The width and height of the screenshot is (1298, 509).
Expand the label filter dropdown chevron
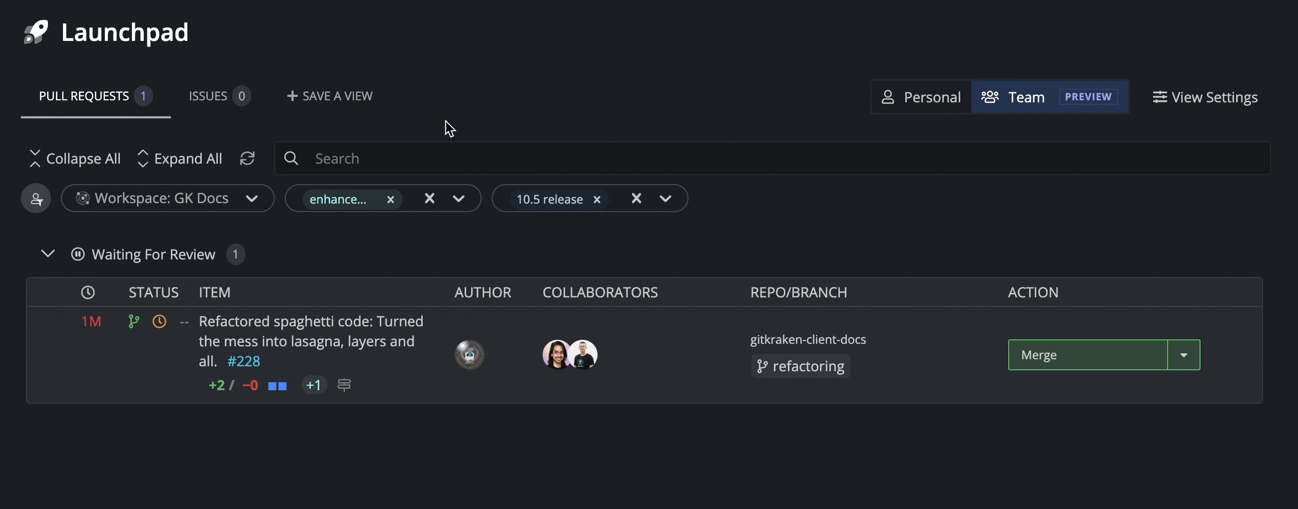pos(459,199)
